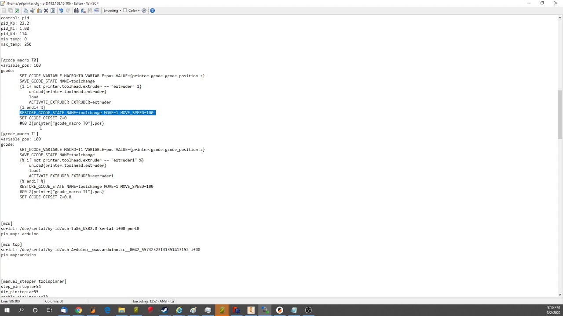Click the vertical scrollbar thumb

(559, 115)
